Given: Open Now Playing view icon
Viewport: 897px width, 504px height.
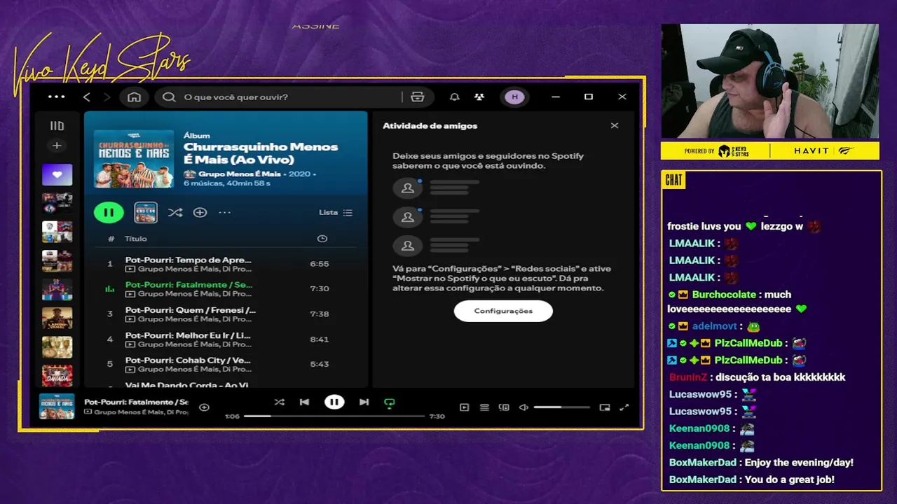Looking at the screenshot, I should (x=464, y=407).
